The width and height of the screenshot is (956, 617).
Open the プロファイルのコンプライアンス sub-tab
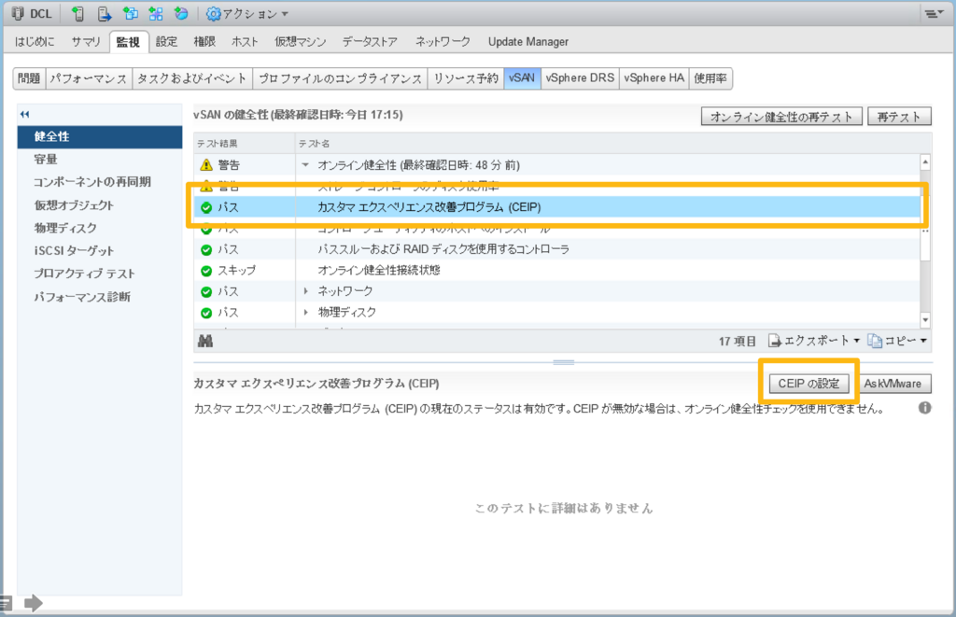coord(340,78)
